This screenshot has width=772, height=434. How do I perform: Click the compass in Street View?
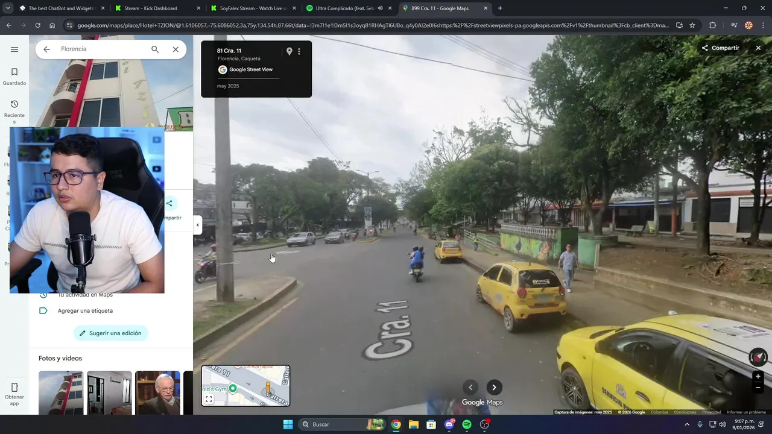click(758, 357)
